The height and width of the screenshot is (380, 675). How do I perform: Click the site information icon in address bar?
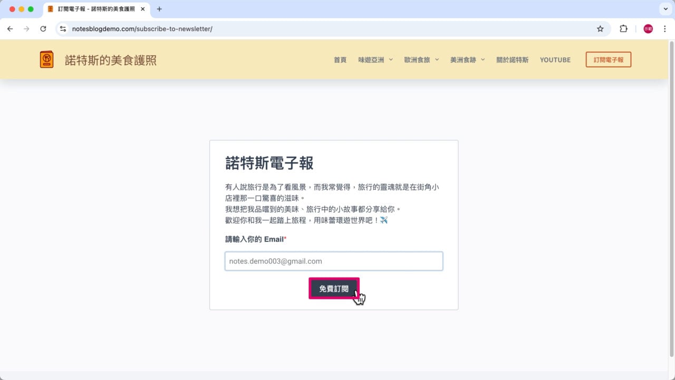click(x=63, y=28)
